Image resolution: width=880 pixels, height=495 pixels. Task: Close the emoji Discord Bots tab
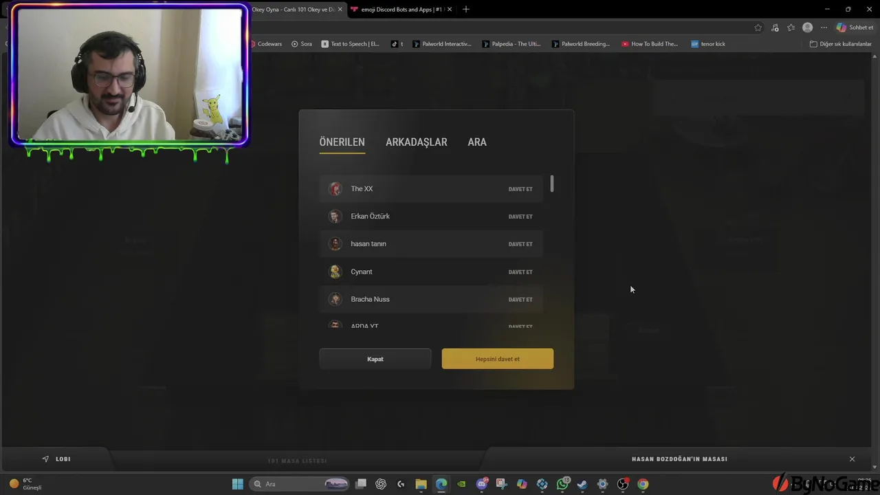450,10
